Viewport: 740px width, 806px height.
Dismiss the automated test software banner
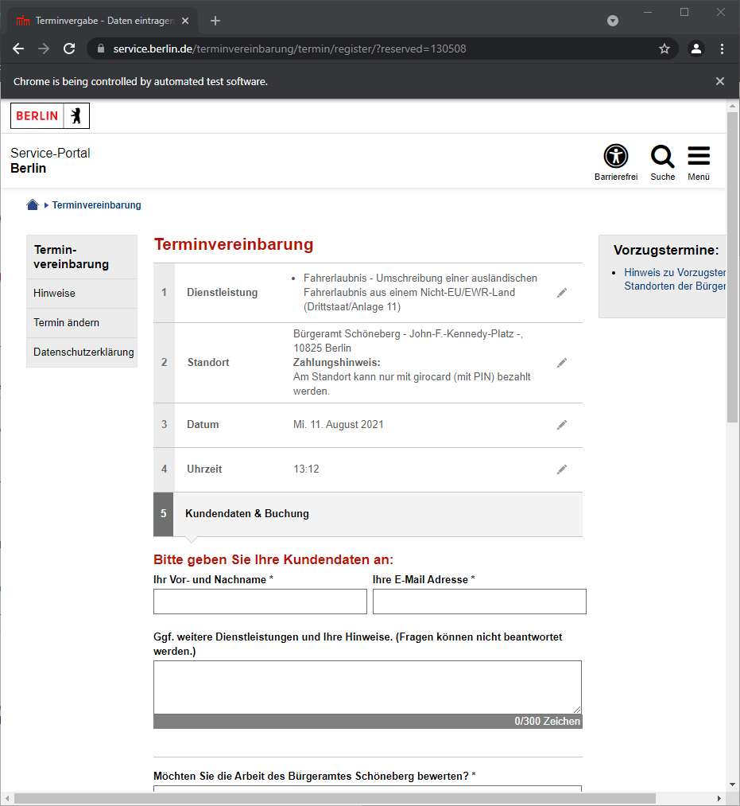[720, 81]
